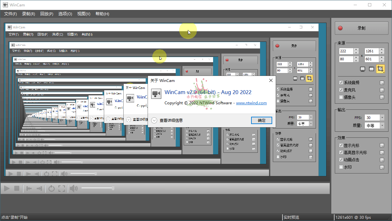Select the window capture mode icon
The height and width of the screenshot is (221, 392).
(x=371, y=69)
